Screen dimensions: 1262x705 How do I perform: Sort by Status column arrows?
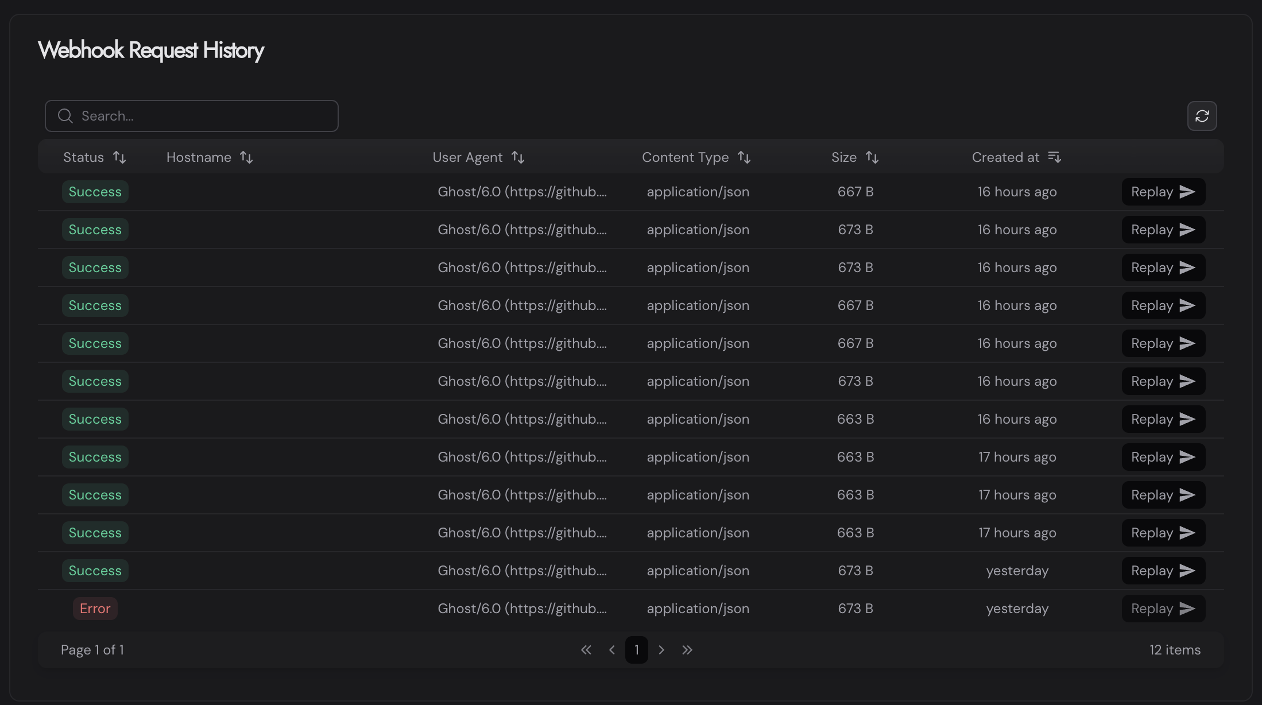tap(119, 157)
